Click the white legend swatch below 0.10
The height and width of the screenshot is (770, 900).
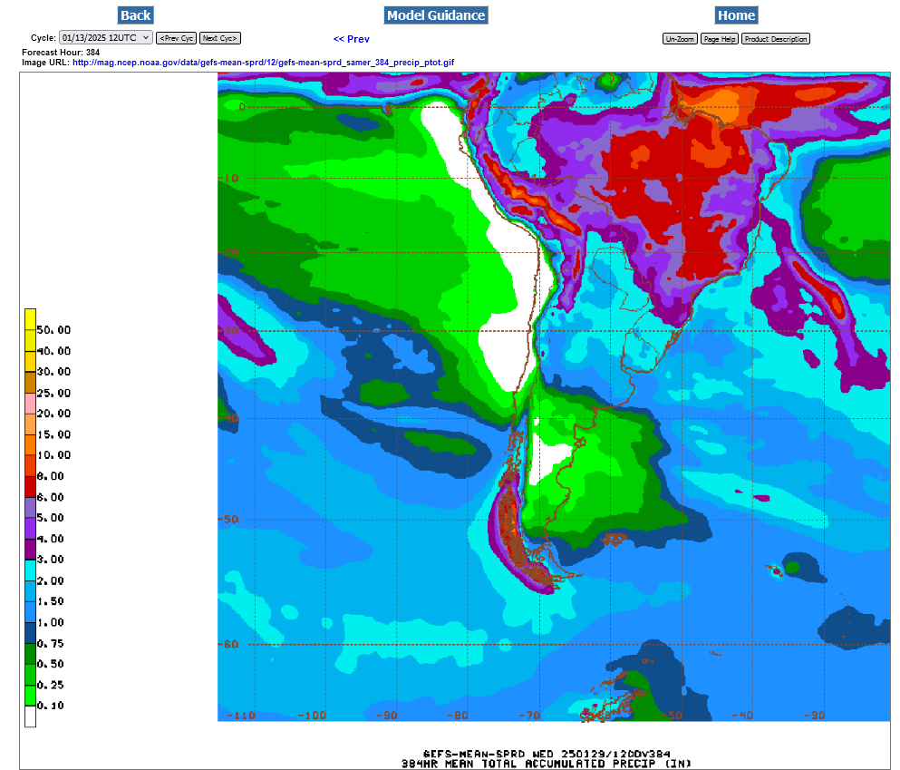(x=30, y=716)
